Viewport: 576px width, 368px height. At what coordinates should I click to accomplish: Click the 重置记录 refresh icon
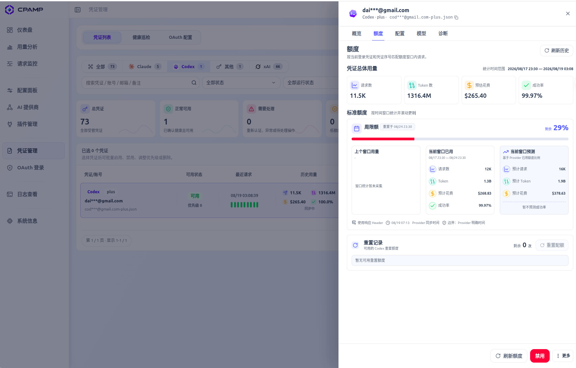pos(355,245)
